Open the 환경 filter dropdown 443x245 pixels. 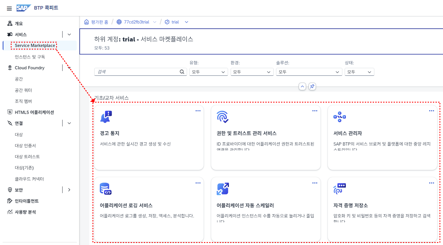coord(252,72)
